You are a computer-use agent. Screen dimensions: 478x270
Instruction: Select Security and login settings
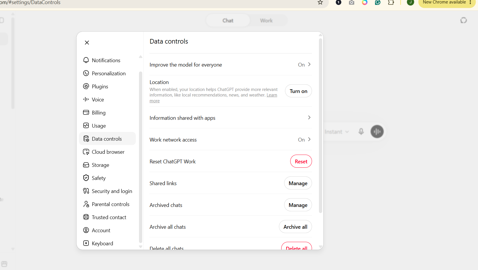(x=107, y=191)
